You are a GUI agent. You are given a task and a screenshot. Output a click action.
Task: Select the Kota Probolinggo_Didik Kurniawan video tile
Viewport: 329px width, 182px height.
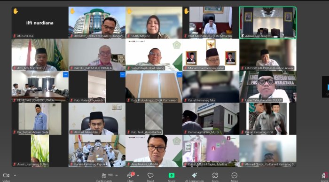point(154,87)
